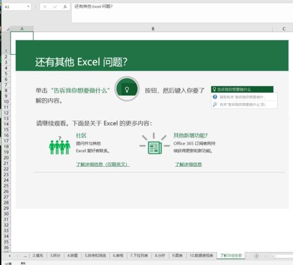Open the 其他新增功能? heading link
The image size is (293, 265).
point(190,135)
